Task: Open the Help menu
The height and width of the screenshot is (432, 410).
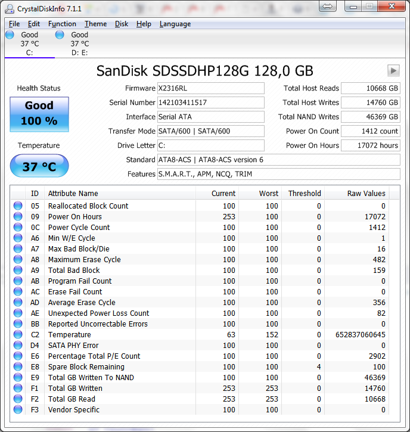Action: (144, 24)
